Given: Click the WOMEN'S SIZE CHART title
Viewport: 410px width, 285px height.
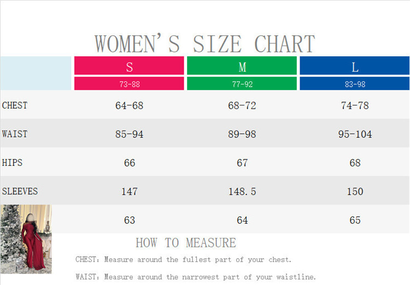Looking at the screenshot, I should pos(205,44).
